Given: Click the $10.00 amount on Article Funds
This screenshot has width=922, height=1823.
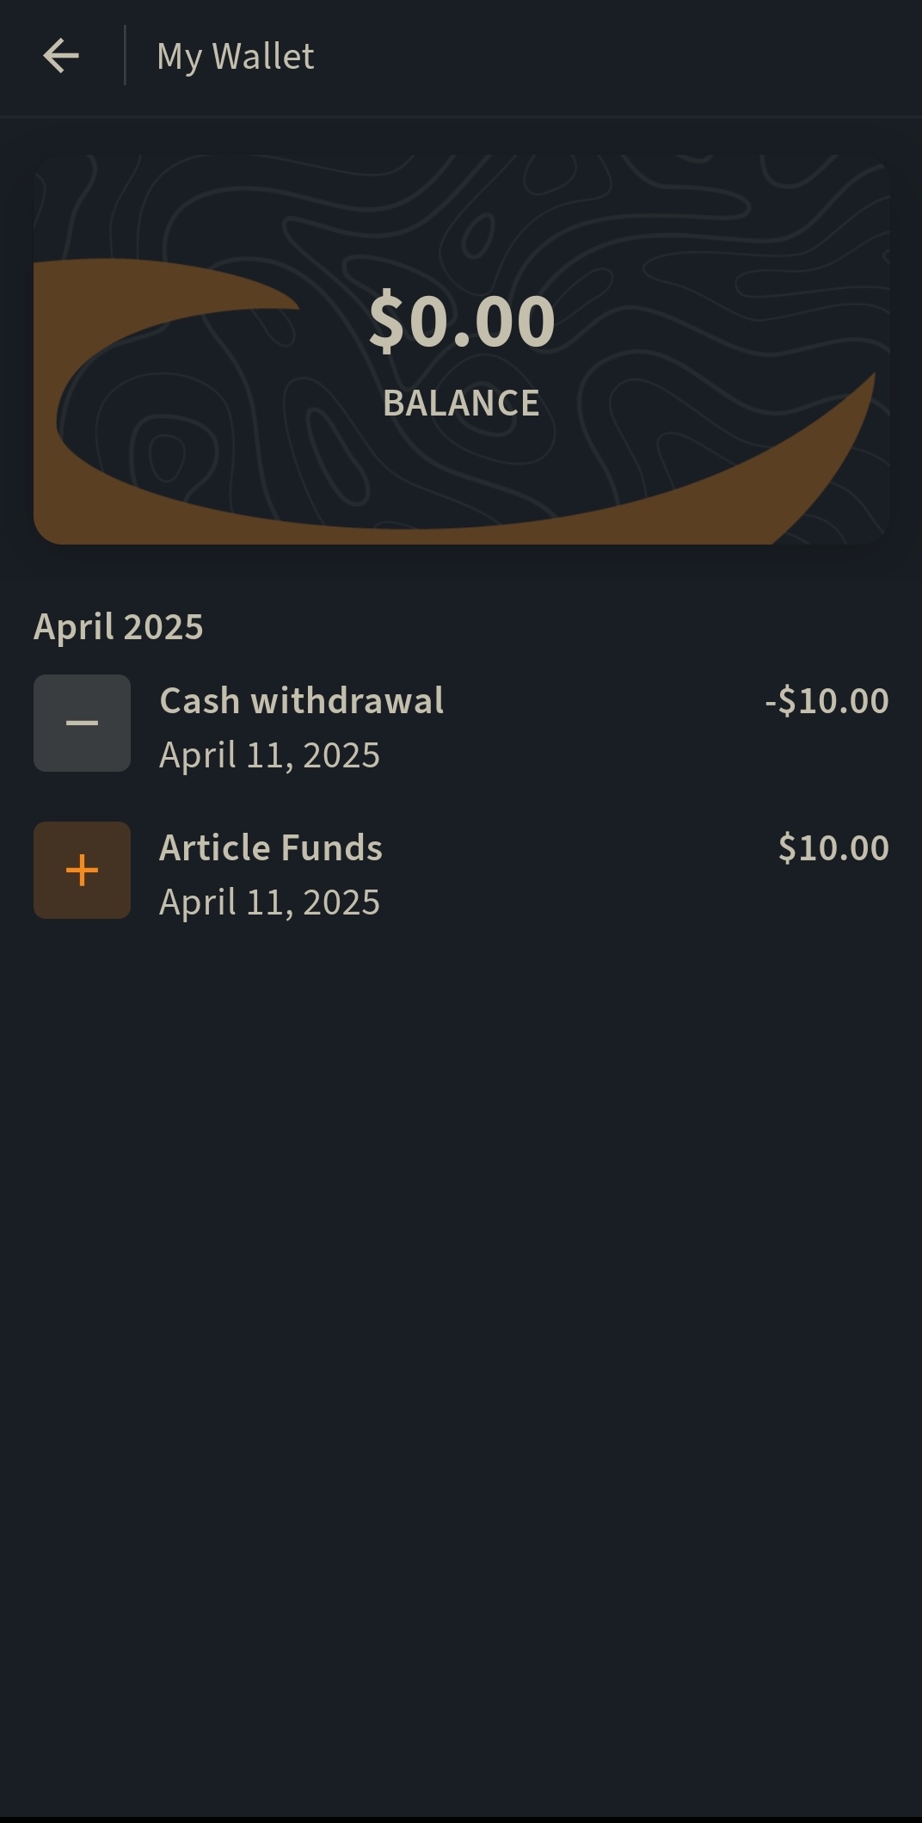Looking at the screenshot, I should pos(833,847).
